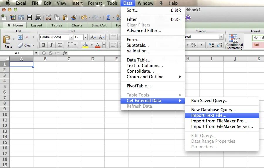Click the Print icon
This screenshot has width=264, height=168.
click(x=38, y=17)
